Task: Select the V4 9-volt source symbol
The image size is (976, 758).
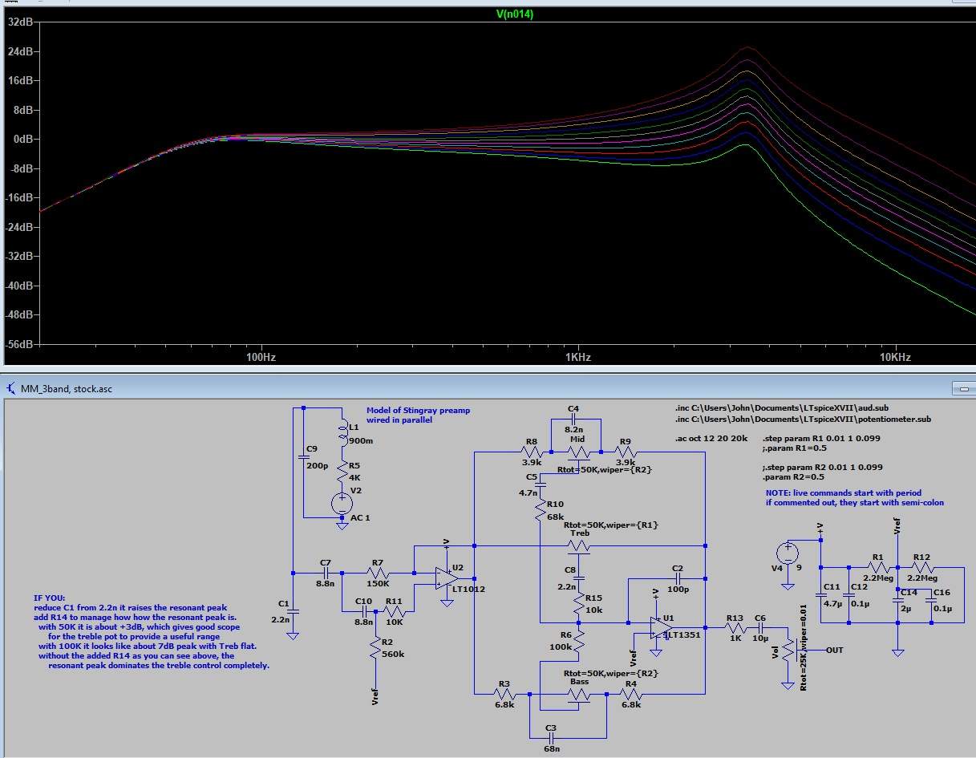Action: [788, 553]
